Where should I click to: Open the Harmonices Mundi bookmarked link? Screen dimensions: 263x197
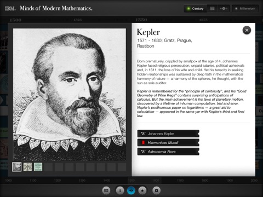point(168,142)
